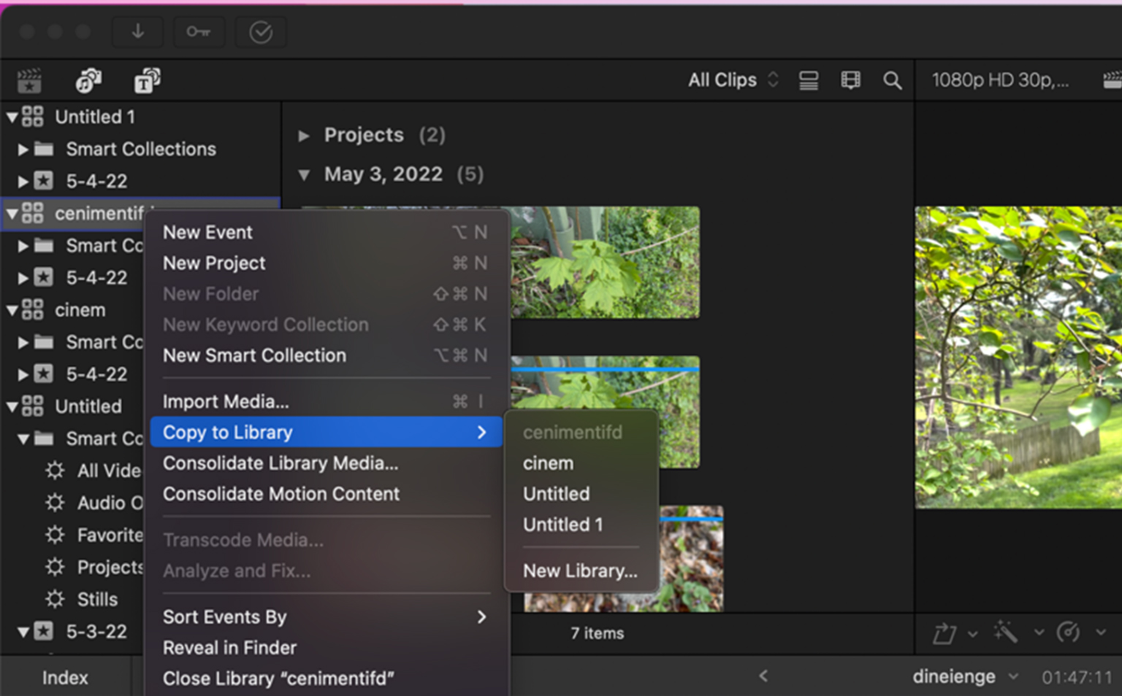Click the Index button
1122x696 pixels.
coord(65,678)
